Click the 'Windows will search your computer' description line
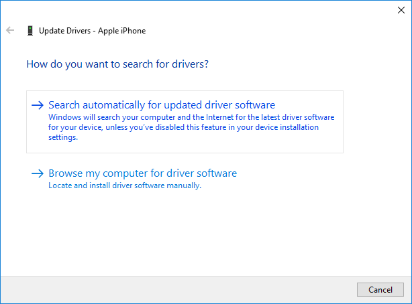Screen dimensions: 412x304 click(x=191, y=117)
